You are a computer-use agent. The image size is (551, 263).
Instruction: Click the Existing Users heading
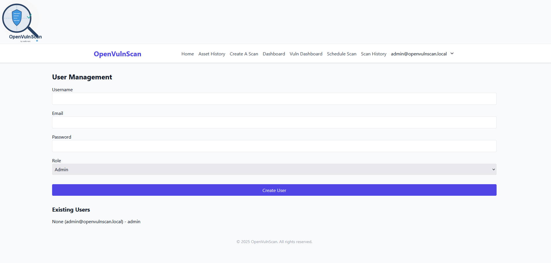tap(71, 210)
